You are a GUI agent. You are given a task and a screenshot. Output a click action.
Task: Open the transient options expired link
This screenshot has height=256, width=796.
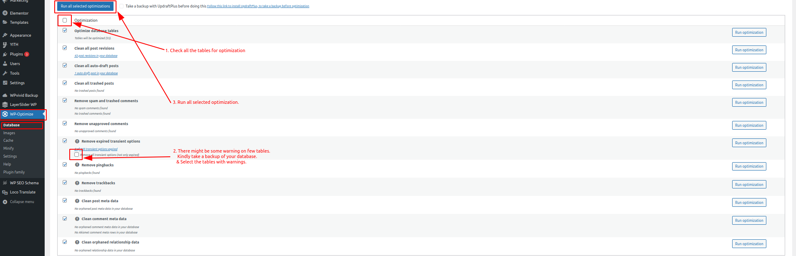coord(96,149)
